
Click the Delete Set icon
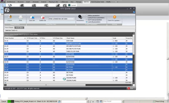[x=43, y=17]
